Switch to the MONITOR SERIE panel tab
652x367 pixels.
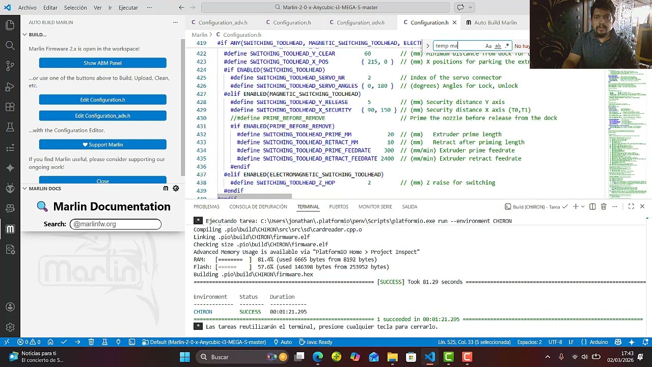tap(375, 206)
